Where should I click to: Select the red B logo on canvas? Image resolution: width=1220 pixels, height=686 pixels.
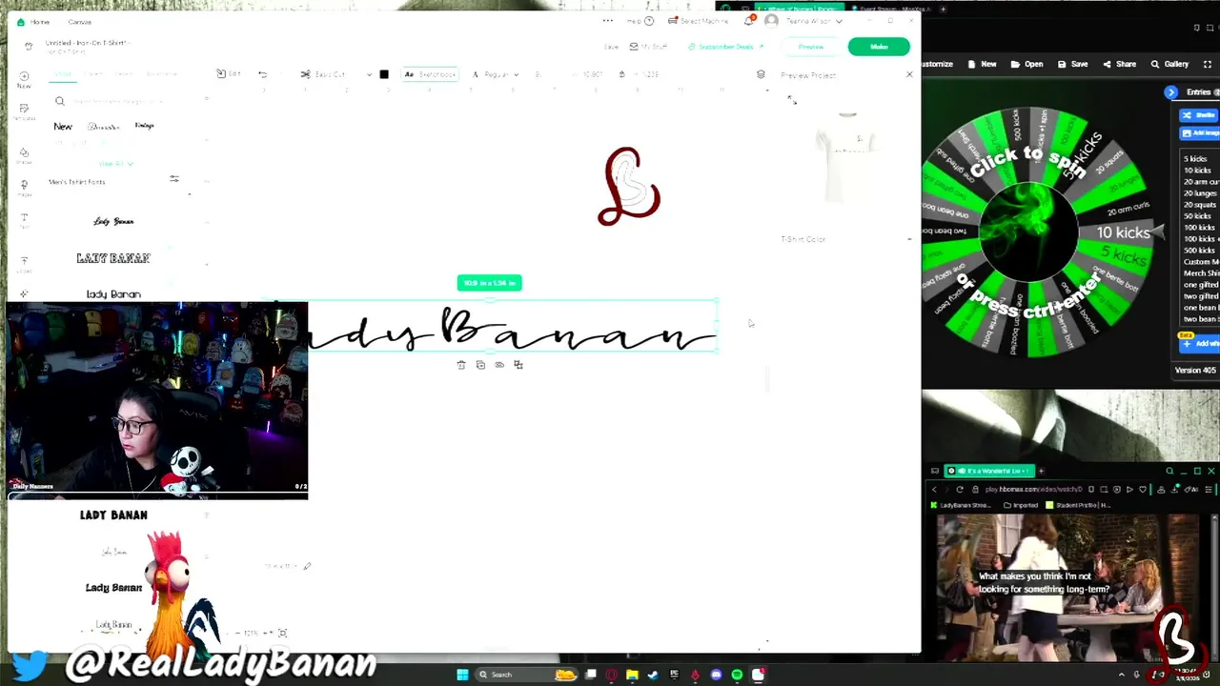click(629, 187)
